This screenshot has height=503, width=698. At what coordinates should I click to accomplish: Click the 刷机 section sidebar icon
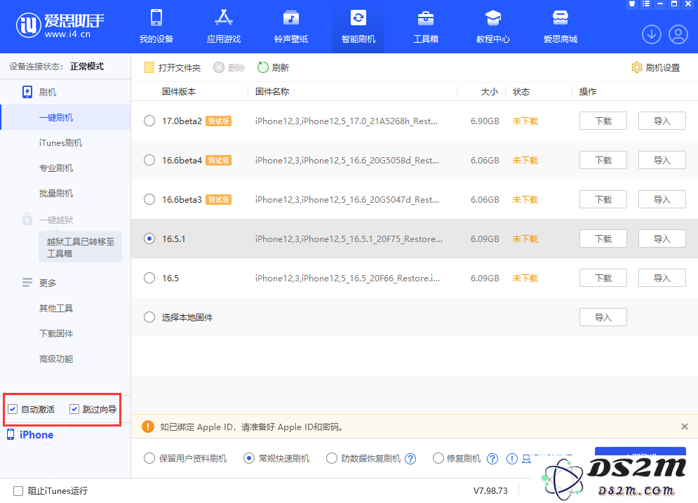pyautogui.click(x=27, y=92)
